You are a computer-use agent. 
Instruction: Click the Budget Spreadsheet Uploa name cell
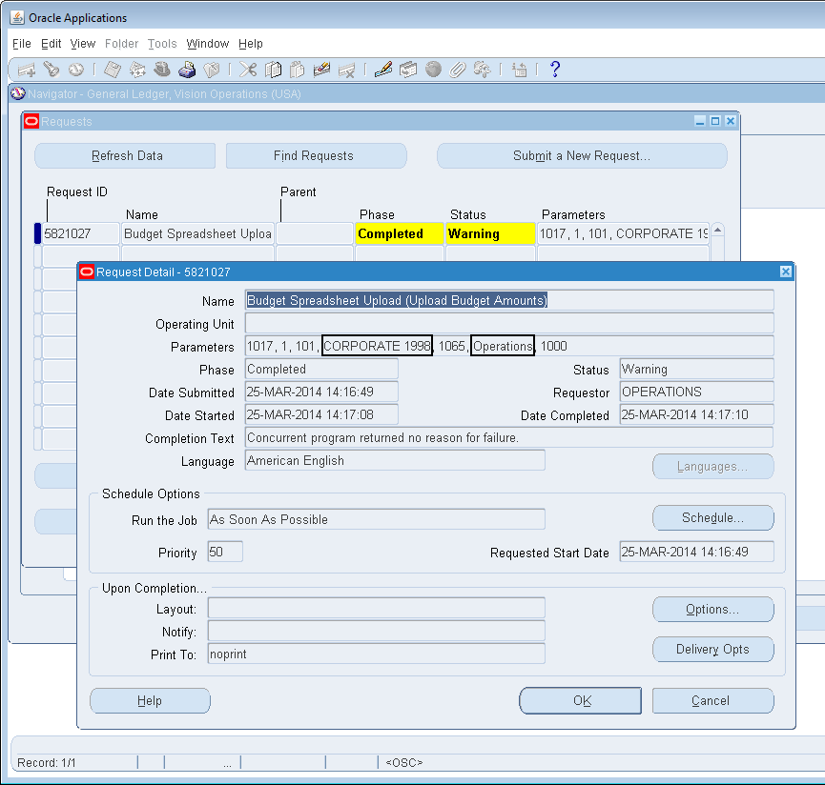coord(197,233)
